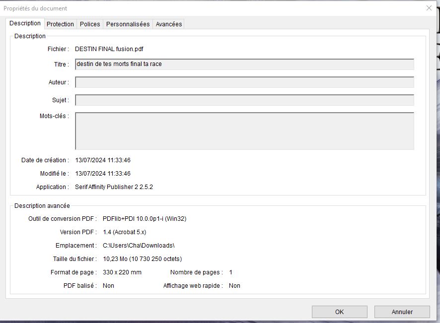Click file size 10,23 Mo value
The height and width of the screenshot is (323, 440).
(142, 259)
